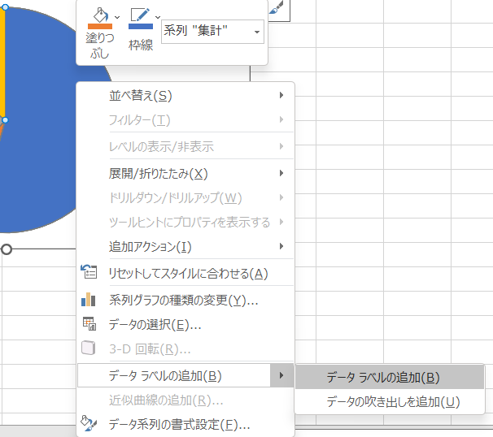
Task: Click the bar chart type icon
Action: point(89,299)
